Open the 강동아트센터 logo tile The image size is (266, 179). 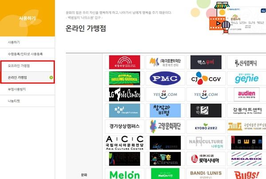246,111
